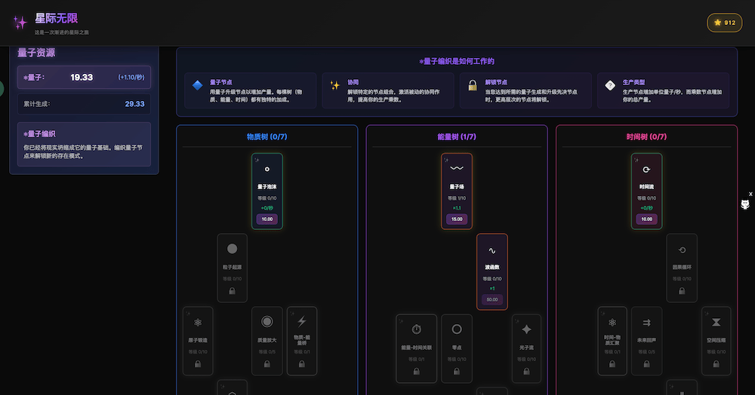Image resolution: width=755 pixels, height=395 pixels.
Task: Select the 波函数 sine wave icon
Action: [492, 250]
